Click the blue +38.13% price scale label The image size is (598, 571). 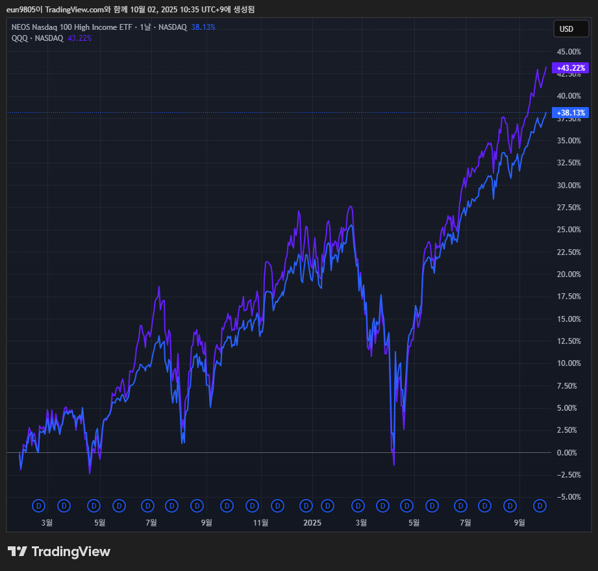pyautogui.click(x=570, y=113)
